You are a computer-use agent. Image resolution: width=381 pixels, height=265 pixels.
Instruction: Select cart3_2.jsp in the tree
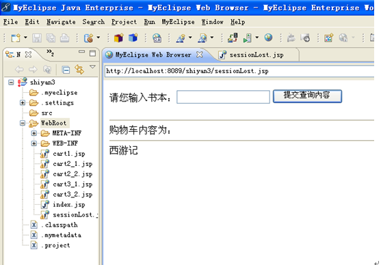[73, 195]
